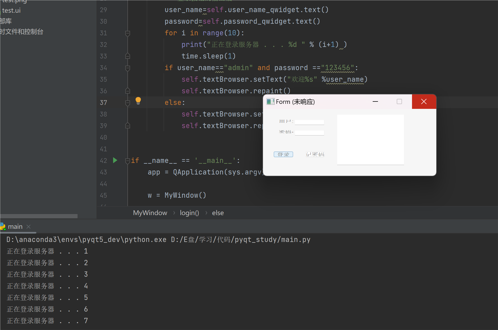The height and width of the screenshot is (330, 498).
Task: Click the fold end marker at line 33
Action: point(128,56)
